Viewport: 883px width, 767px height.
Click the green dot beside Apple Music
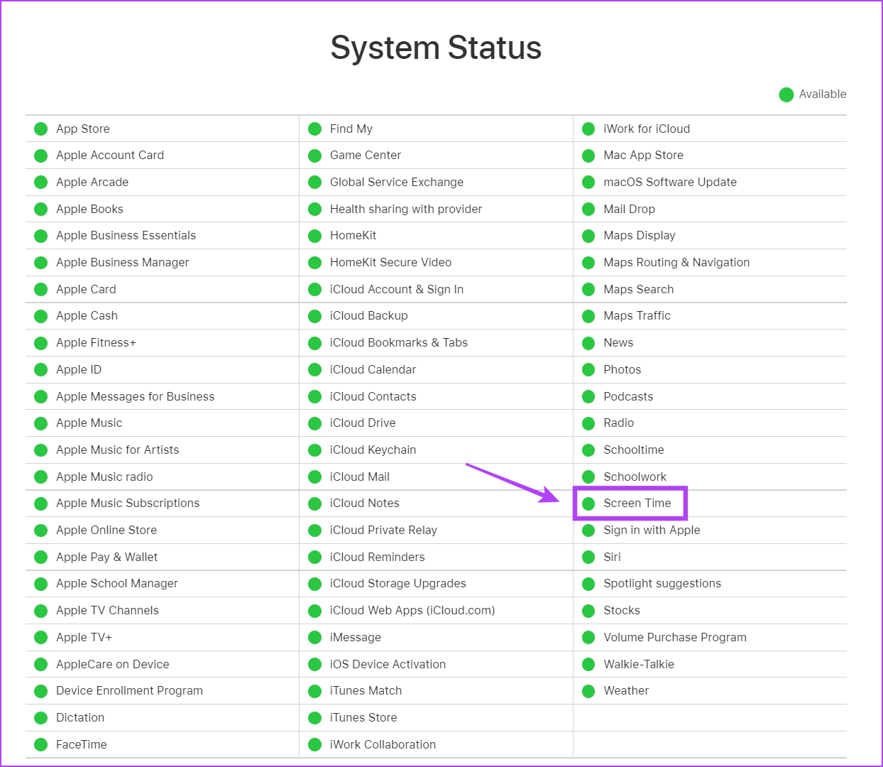pyautogui.click(x=41, y=423)
